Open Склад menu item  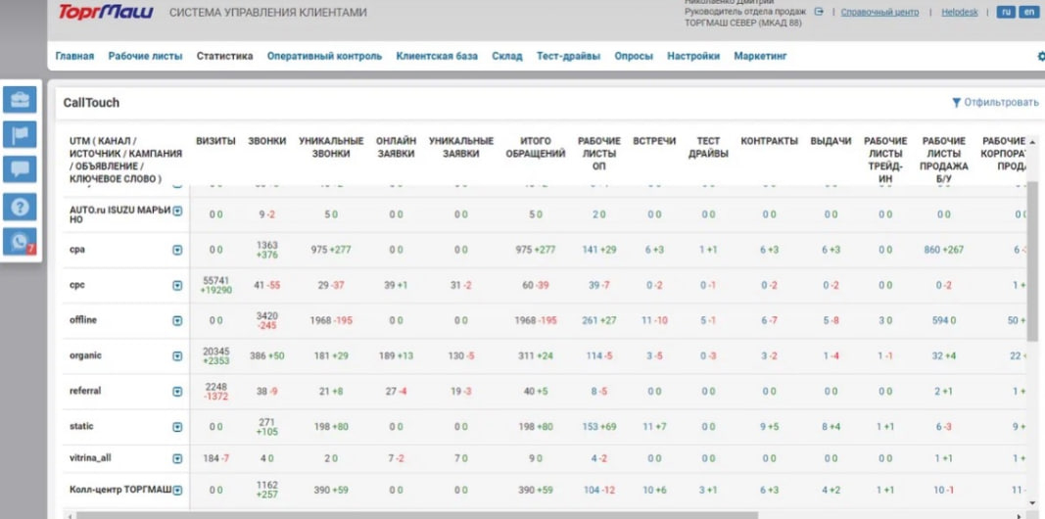click(507, 56)
